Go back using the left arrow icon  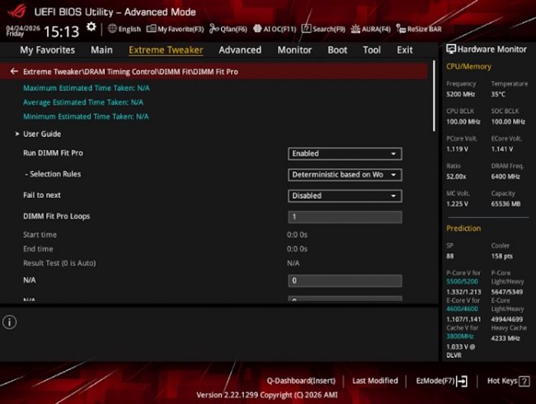14,72
